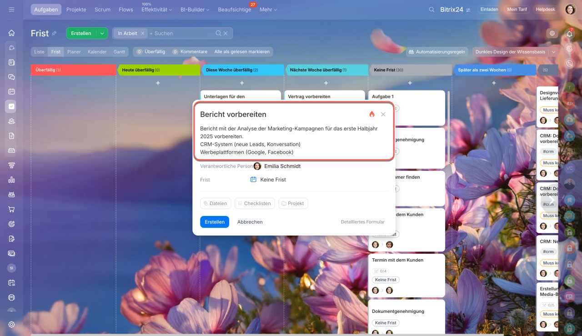Image resolution: width=582 pixels, height=336 pixels.
Task: Open the Beaufsichtige tab
Action: [235, 9]
